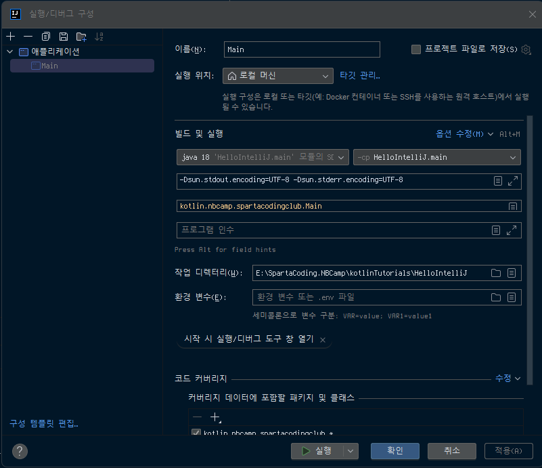Click the save configuration icon
542x468 pixels.
point(64,36)
